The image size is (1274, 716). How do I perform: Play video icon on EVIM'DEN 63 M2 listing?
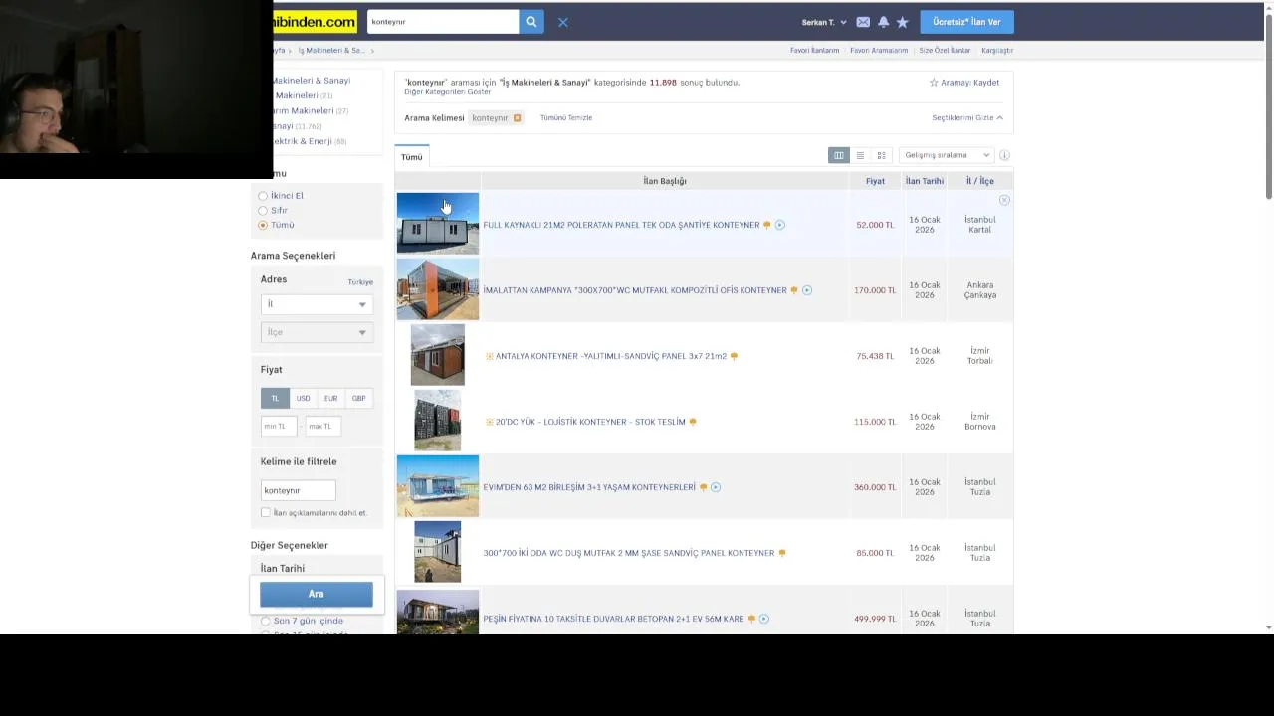tap(716, 487)
